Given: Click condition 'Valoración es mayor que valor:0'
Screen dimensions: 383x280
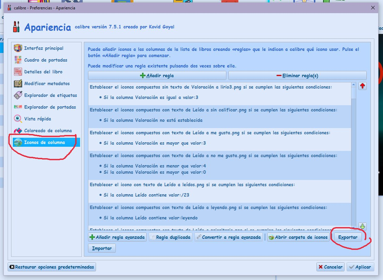Looking at the screenshot, I should click(155, 172).
